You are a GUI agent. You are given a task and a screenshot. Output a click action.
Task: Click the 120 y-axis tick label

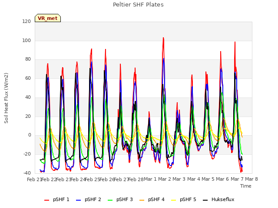coord(26,22)
